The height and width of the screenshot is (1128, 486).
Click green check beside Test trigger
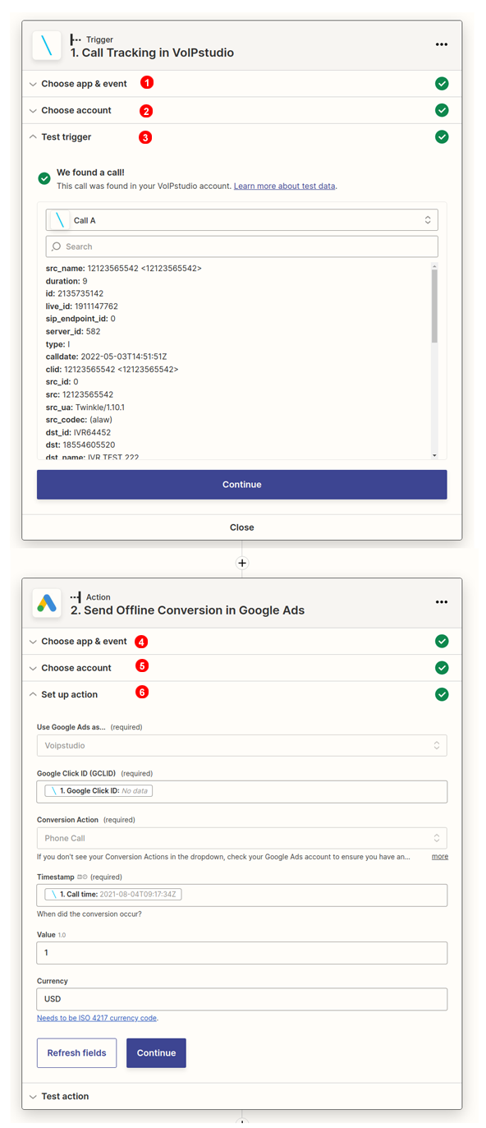442,136
